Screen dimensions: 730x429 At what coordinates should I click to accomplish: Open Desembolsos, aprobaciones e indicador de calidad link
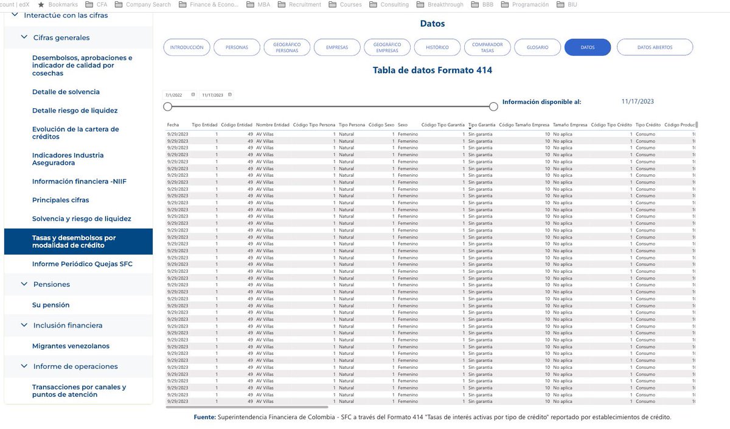click(82, 66)
